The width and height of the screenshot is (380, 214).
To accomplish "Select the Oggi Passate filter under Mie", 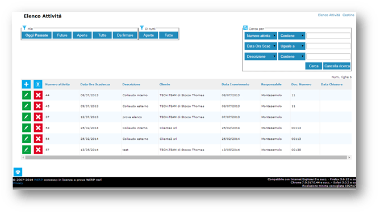I will click(36, 35).
